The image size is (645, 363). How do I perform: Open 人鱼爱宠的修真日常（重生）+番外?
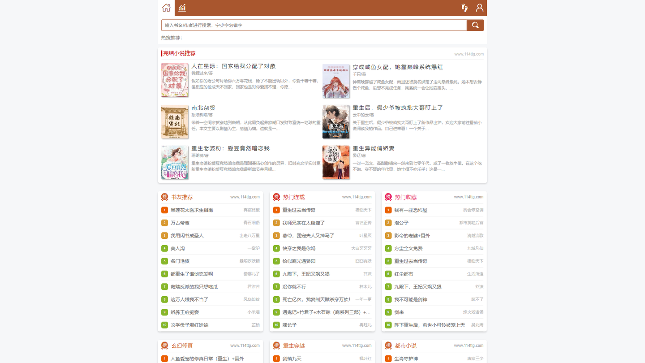tap(207, 359)
